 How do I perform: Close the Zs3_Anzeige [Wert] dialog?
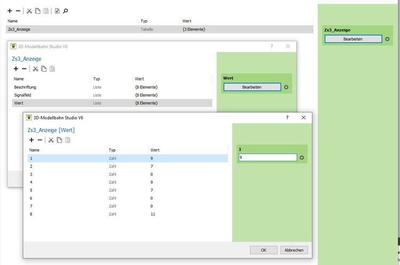303,118
